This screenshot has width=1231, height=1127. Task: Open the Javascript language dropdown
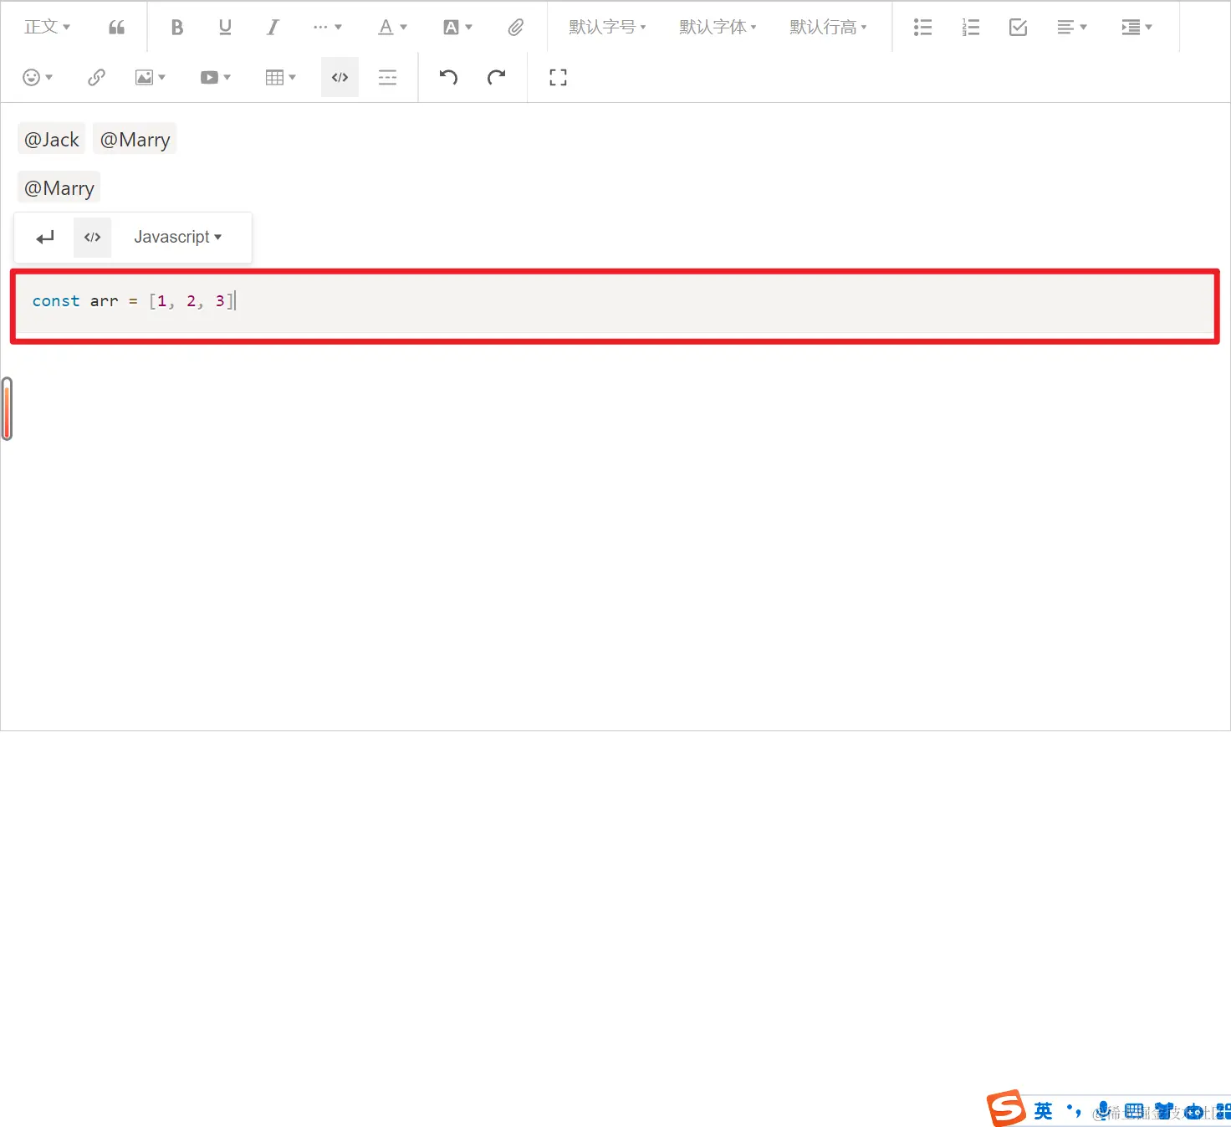pos(178,238)
